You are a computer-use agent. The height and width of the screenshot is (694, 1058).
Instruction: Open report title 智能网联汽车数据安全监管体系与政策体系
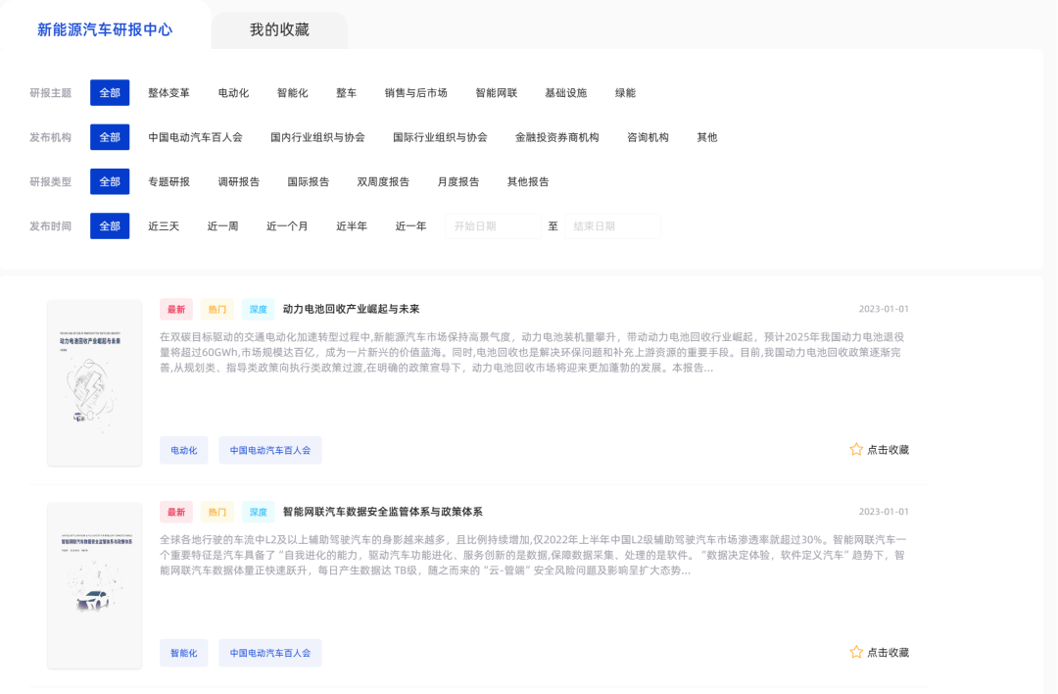(382, 512)
